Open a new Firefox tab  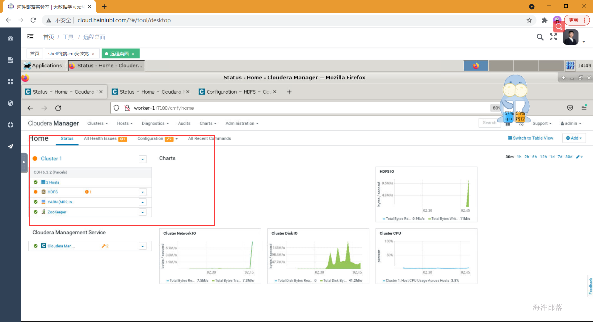tap(289, 92)
